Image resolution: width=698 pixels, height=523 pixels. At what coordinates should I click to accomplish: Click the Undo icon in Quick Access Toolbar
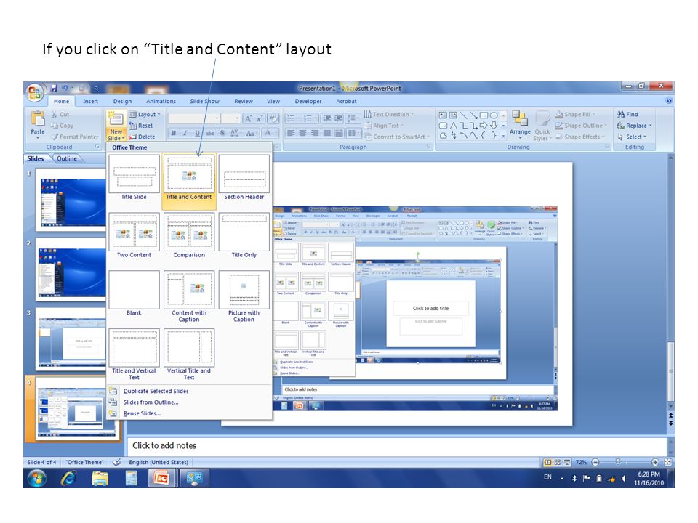click(x=65, y=88)
